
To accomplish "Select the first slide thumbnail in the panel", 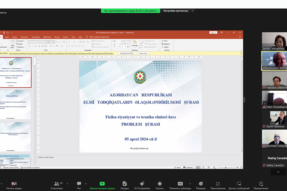I will [16, 72].
